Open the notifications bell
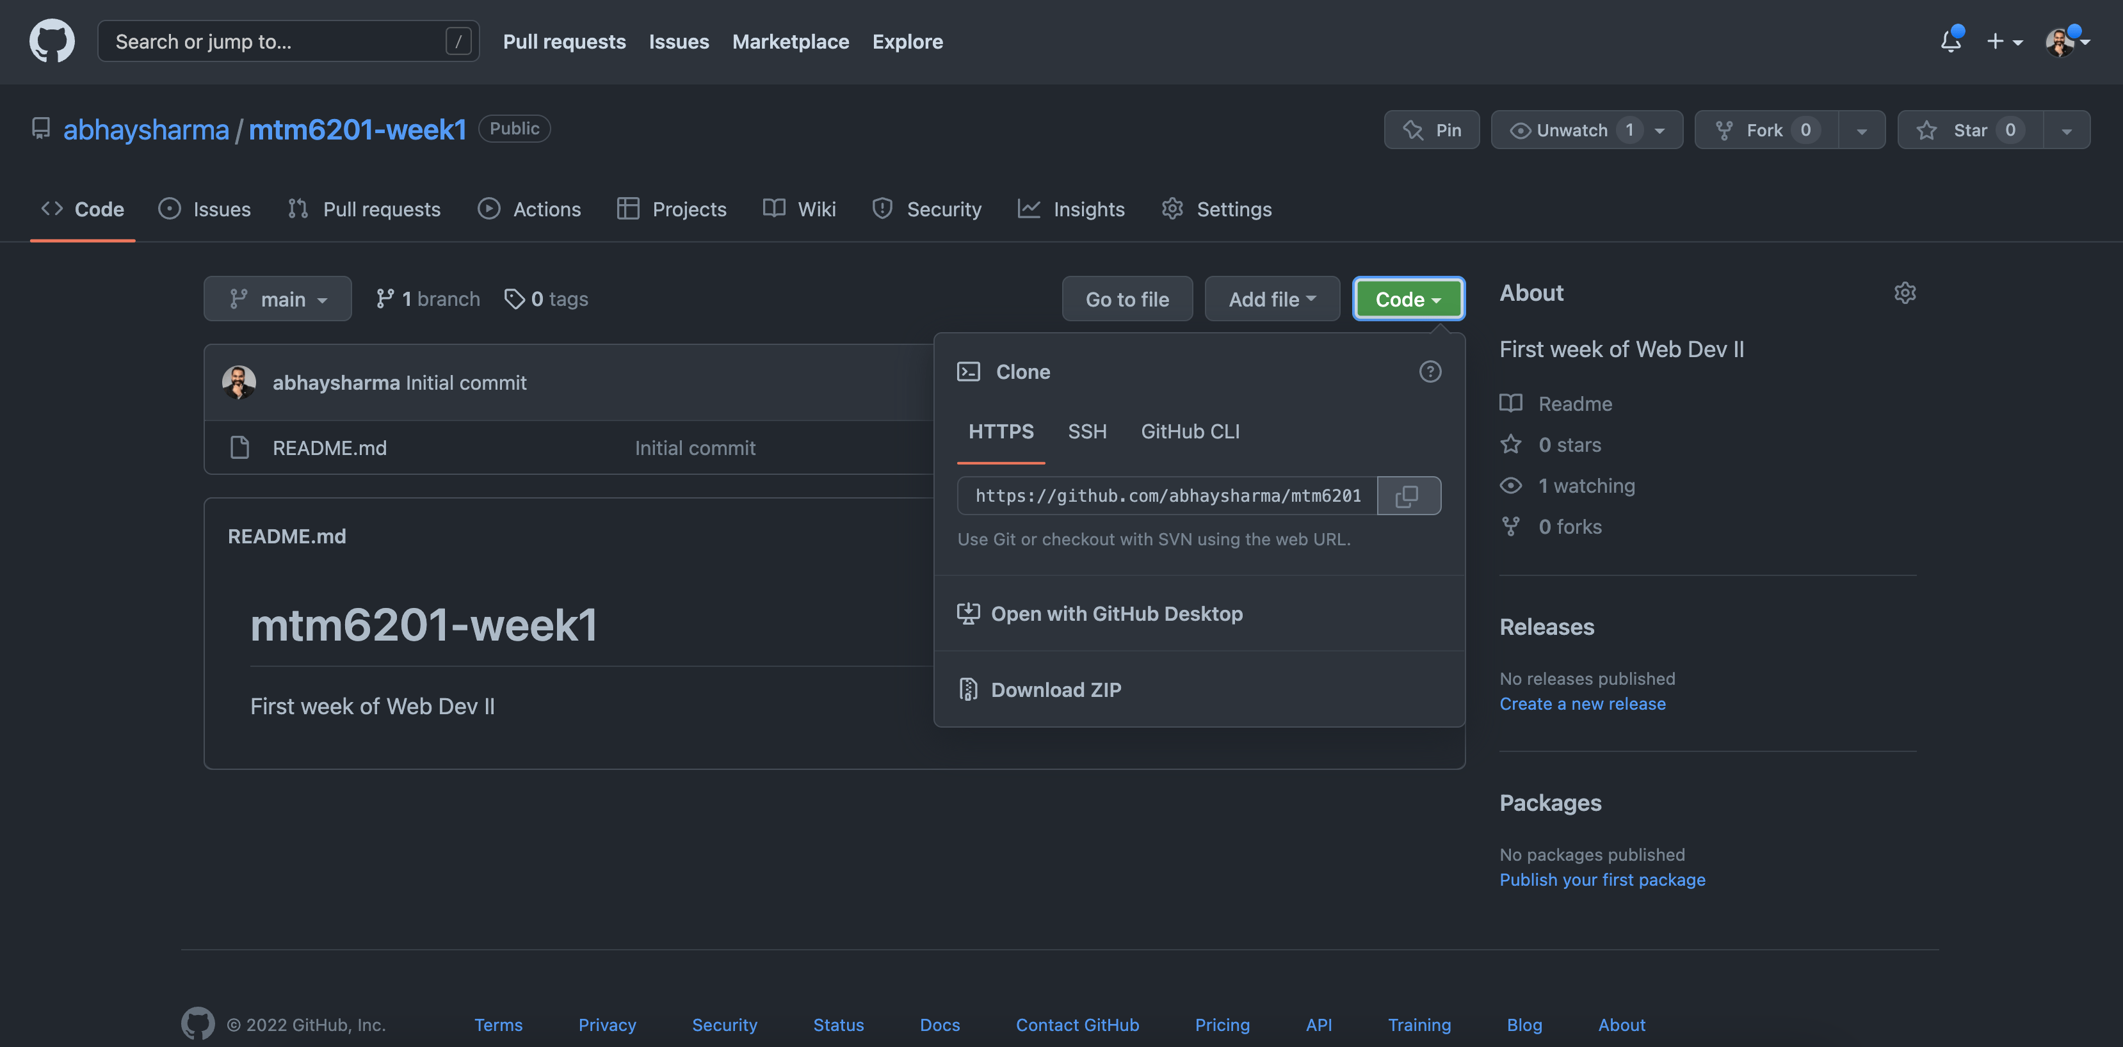The width and height of the screenshot is (2123, 1047). tap(1950, 41)
